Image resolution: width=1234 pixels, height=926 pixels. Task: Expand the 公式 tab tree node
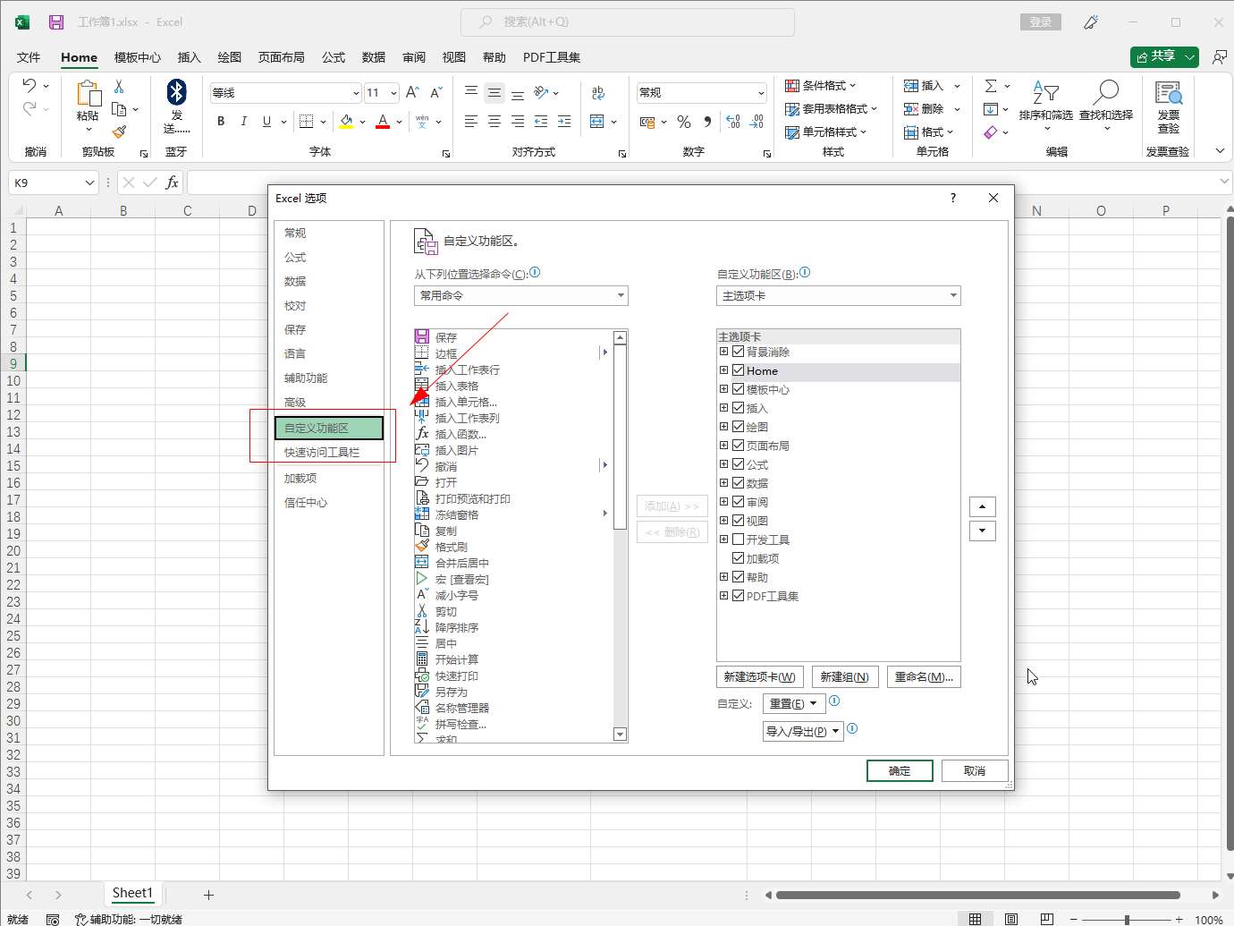724,464
